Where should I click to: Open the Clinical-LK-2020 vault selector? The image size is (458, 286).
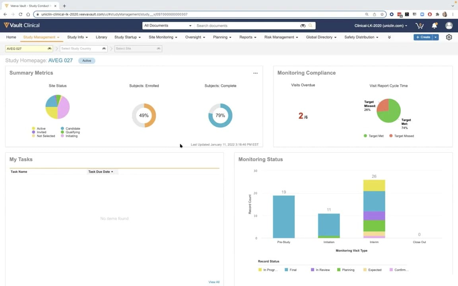380,26
